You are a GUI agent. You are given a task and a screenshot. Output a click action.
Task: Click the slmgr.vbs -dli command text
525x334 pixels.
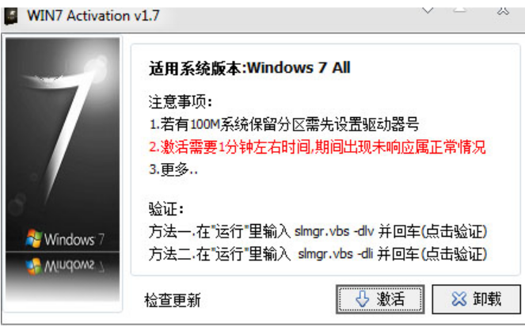pos(335,254)
